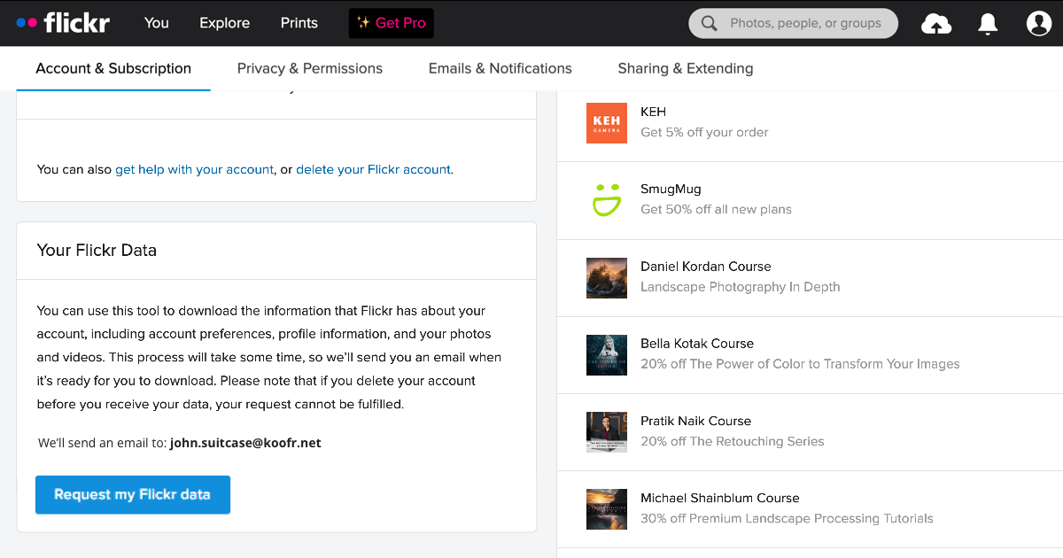
Task: Click the SmugMug smiley logo
Action: [x=607, y=200]
